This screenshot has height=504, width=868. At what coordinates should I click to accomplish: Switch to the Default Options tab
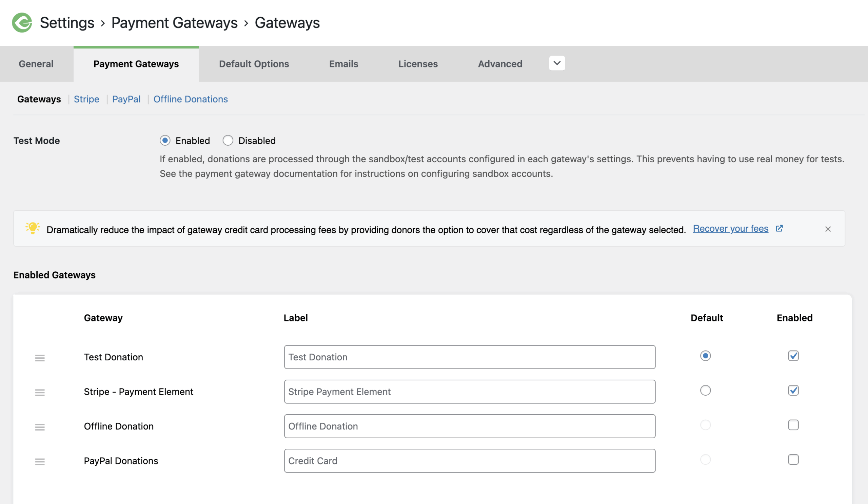254,64
